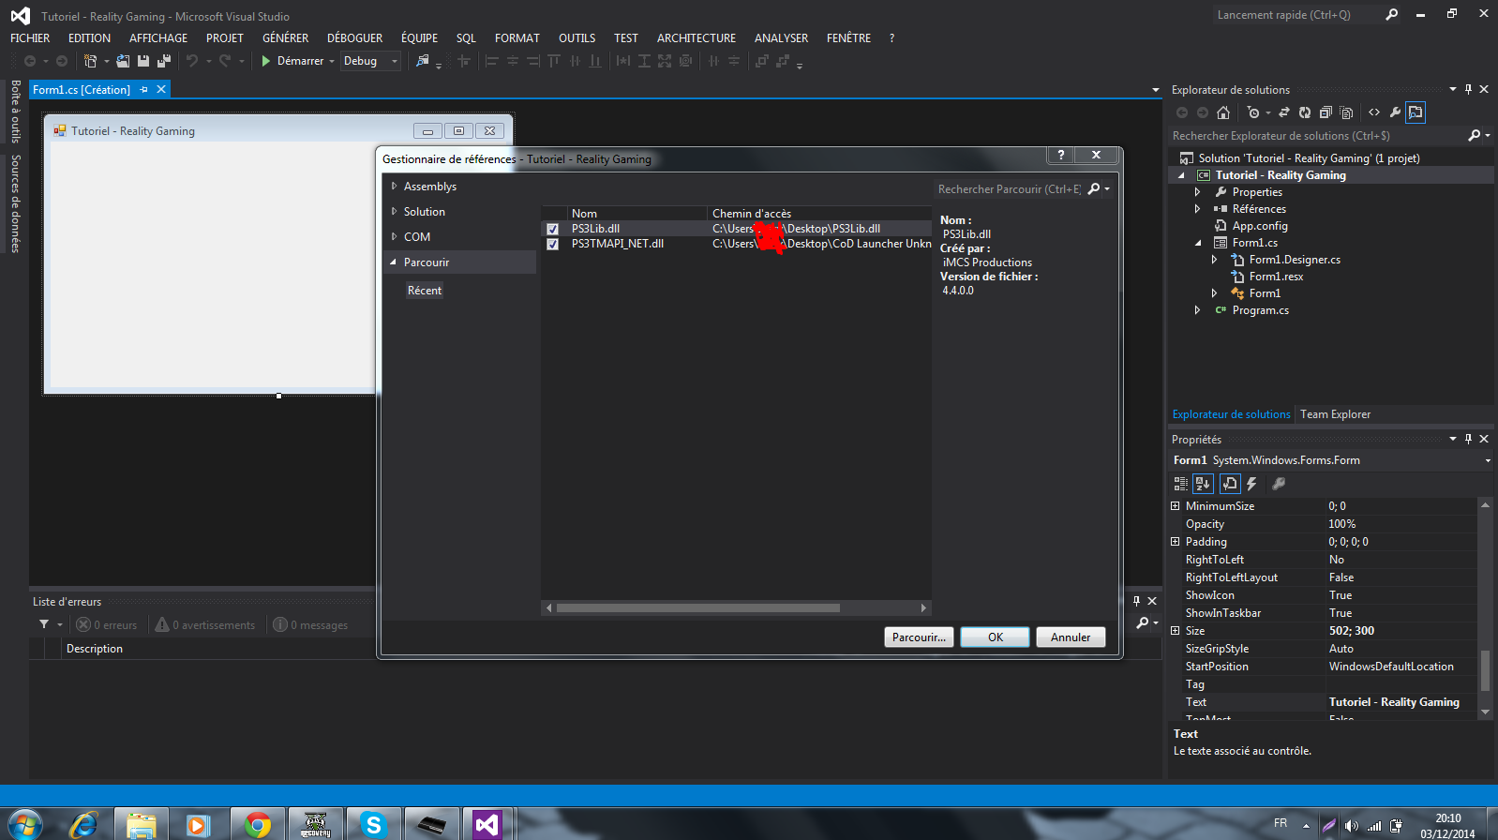This screenshot has width=1498, height=840.
Task: Expand the Assemblys category
Action: (394, 187)
